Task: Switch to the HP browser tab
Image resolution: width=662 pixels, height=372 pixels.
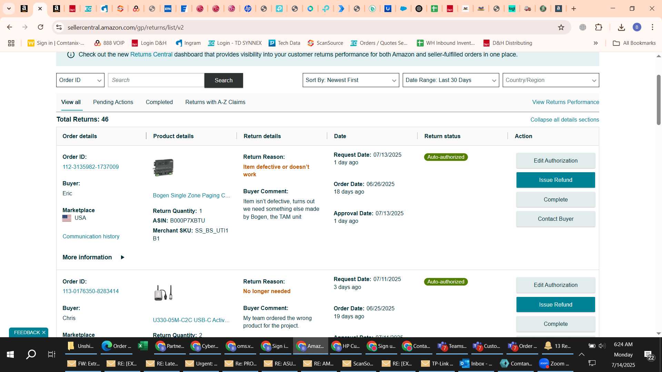Action: [x=248, y=9]
